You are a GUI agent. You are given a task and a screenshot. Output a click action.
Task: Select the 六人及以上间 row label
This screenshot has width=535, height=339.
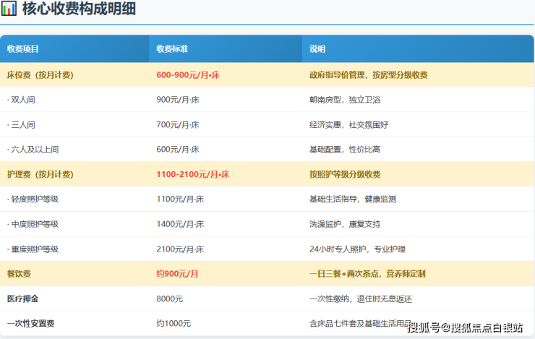pyautogui.click(x=33, y=150)
